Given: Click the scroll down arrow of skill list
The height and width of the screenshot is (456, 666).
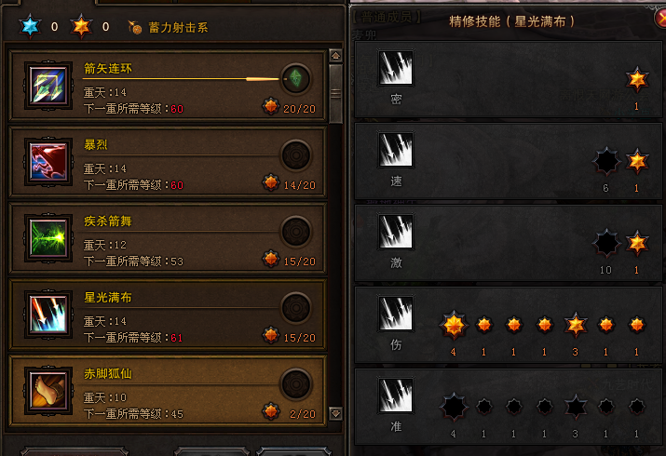Looking at the screenshot, I should tap(335, 413).
